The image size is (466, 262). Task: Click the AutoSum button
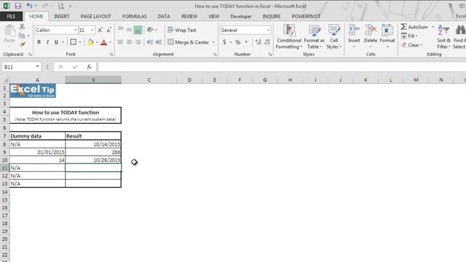(x=414, y=27)
